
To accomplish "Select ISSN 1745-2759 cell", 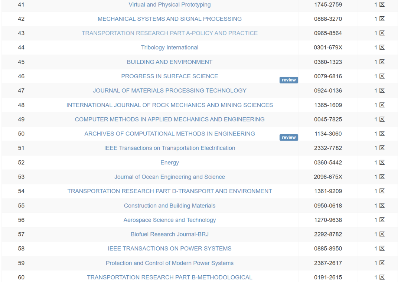I will click(328, 4).
